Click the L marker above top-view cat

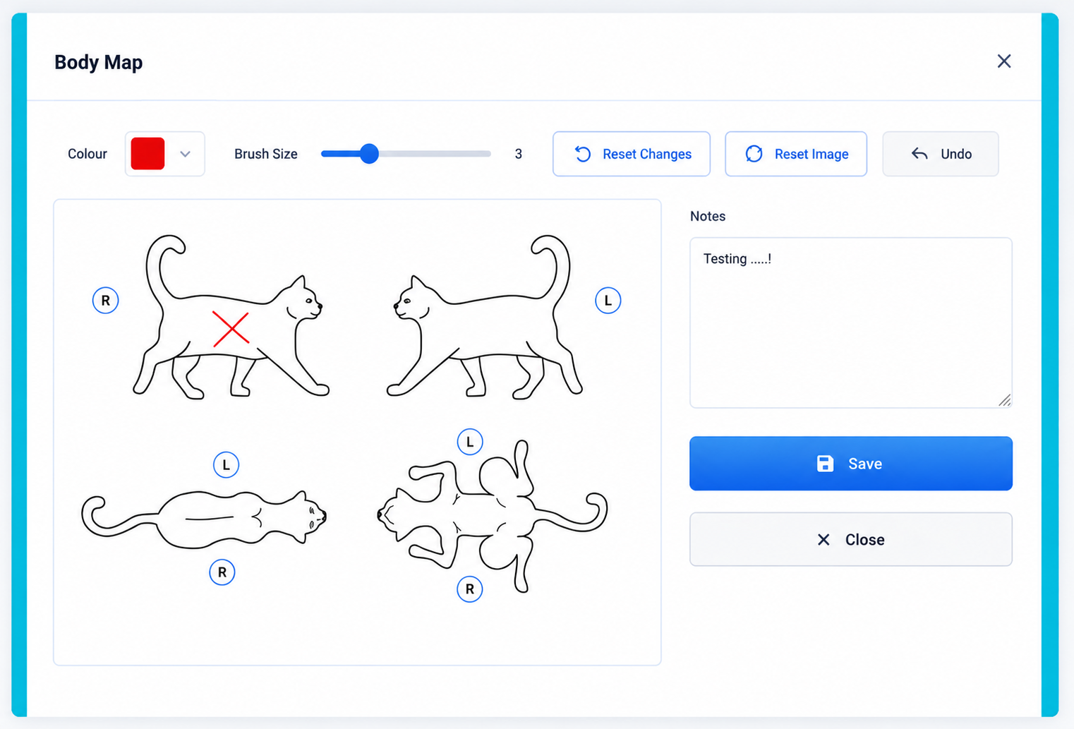226,465
